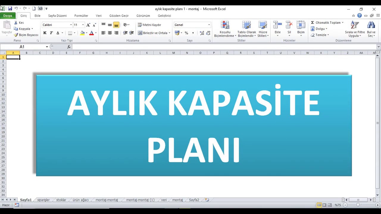This screenshot has width=381, height=214.
Task: Click Ekle insert cells icon
Action: pyautogui.click(x=277, y=26)
